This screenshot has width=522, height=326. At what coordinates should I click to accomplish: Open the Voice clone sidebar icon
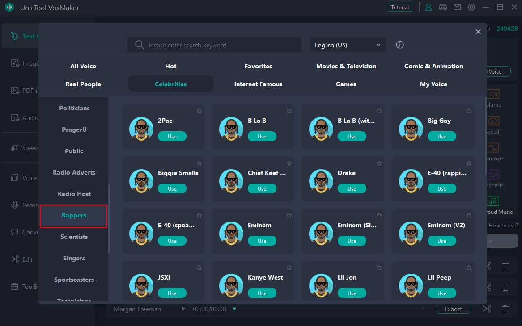15,178
